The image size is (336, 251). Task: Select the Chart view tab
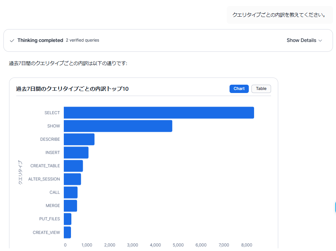click(239, 89)
